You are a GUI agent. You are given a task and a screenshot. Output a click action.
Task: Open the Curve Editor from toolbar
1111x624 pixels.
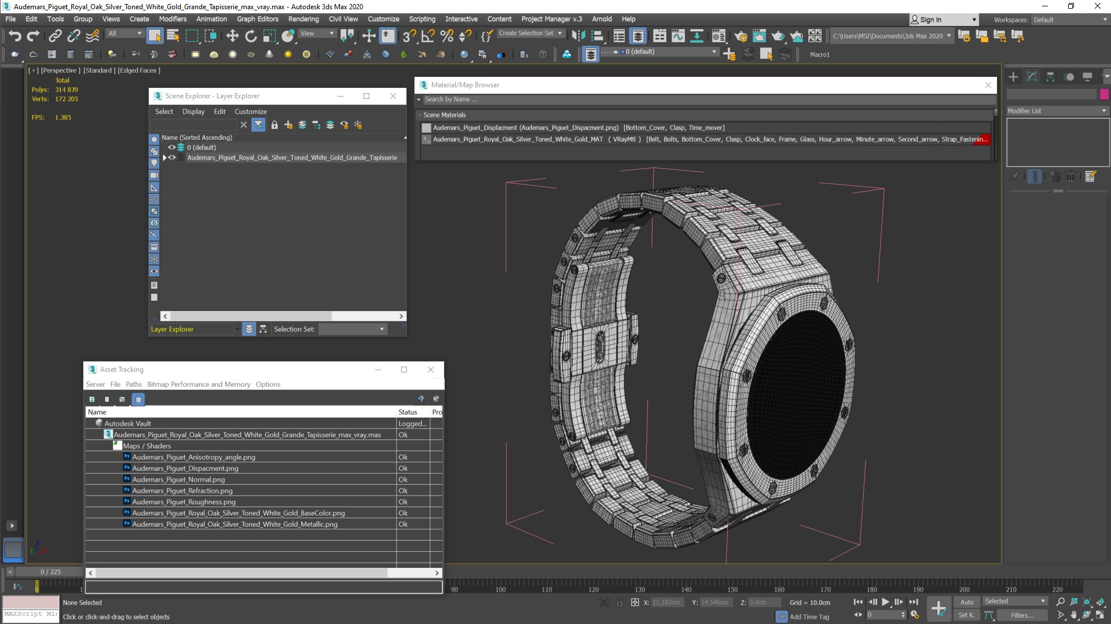pos(678,36)
